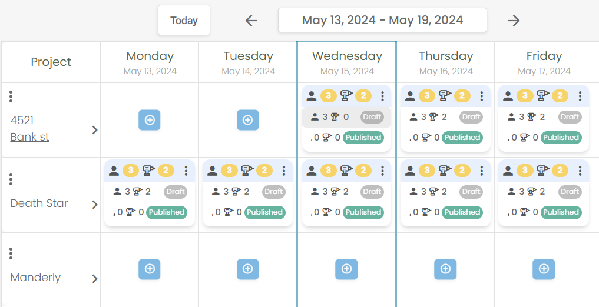Select the Draft badge on Wednesday 4521 Bank st
The height and width of the screenshot is (307, 599).
(x=372, y=116)
